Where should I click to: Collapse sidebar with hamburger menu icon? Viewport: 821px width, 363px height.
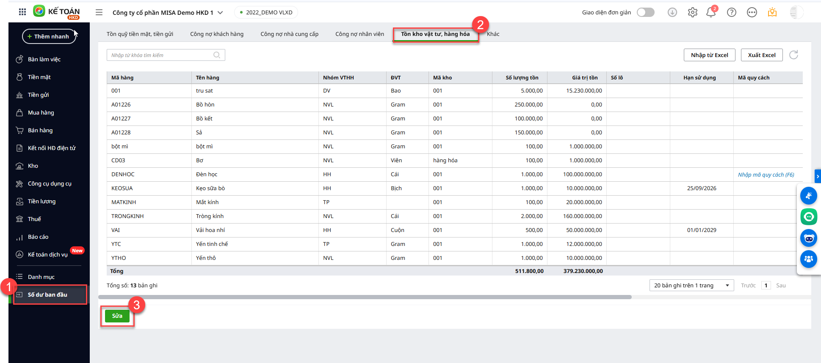pyautogui.click(x=99, y=12)
